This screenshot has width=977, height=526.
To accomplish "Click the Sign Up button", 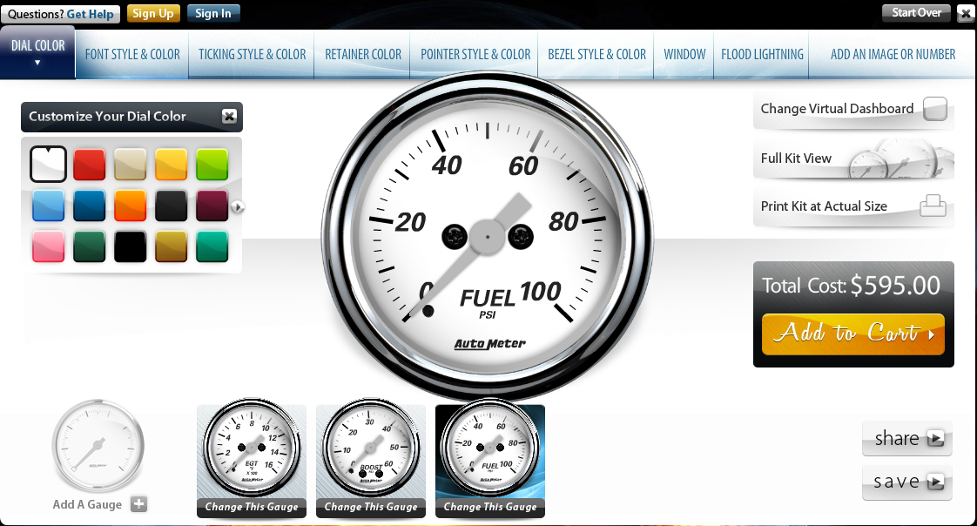I will 152,14.
